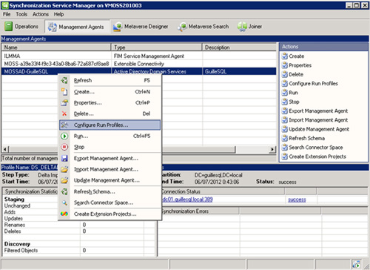This screenshot has width=370, height=270.
Task: Choose Refresh F5 from context menu
Action: click(x=110, y=80)
